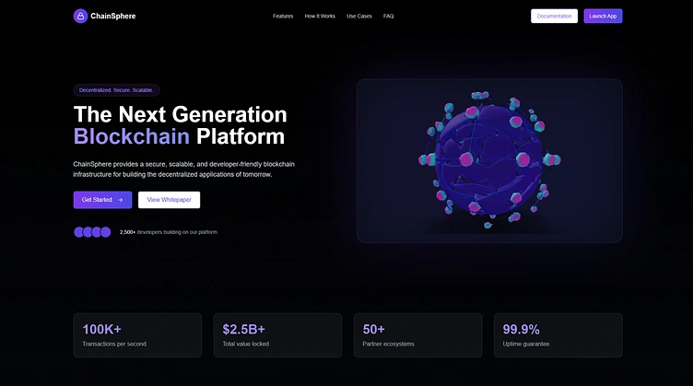The image size is (693, 386).
Task: Open the Features nav item
Action: 283,16
